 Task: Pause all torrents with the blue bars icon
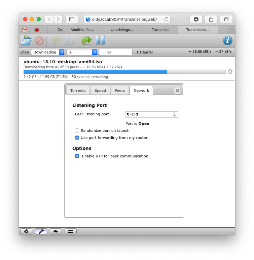click(100, 40)
